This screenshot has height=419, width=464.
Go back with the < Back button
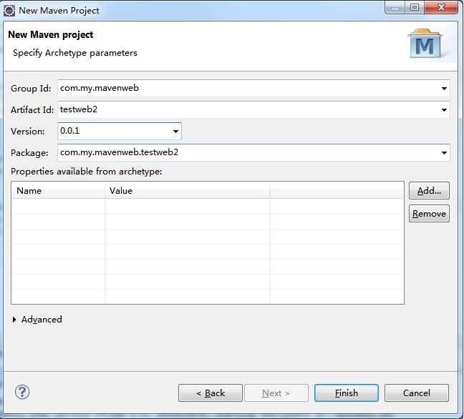(x=211, y=393)
